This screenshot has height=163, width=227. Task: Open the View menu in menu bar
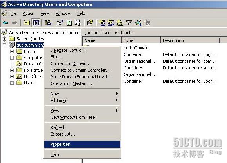click(x=45, y=13)
